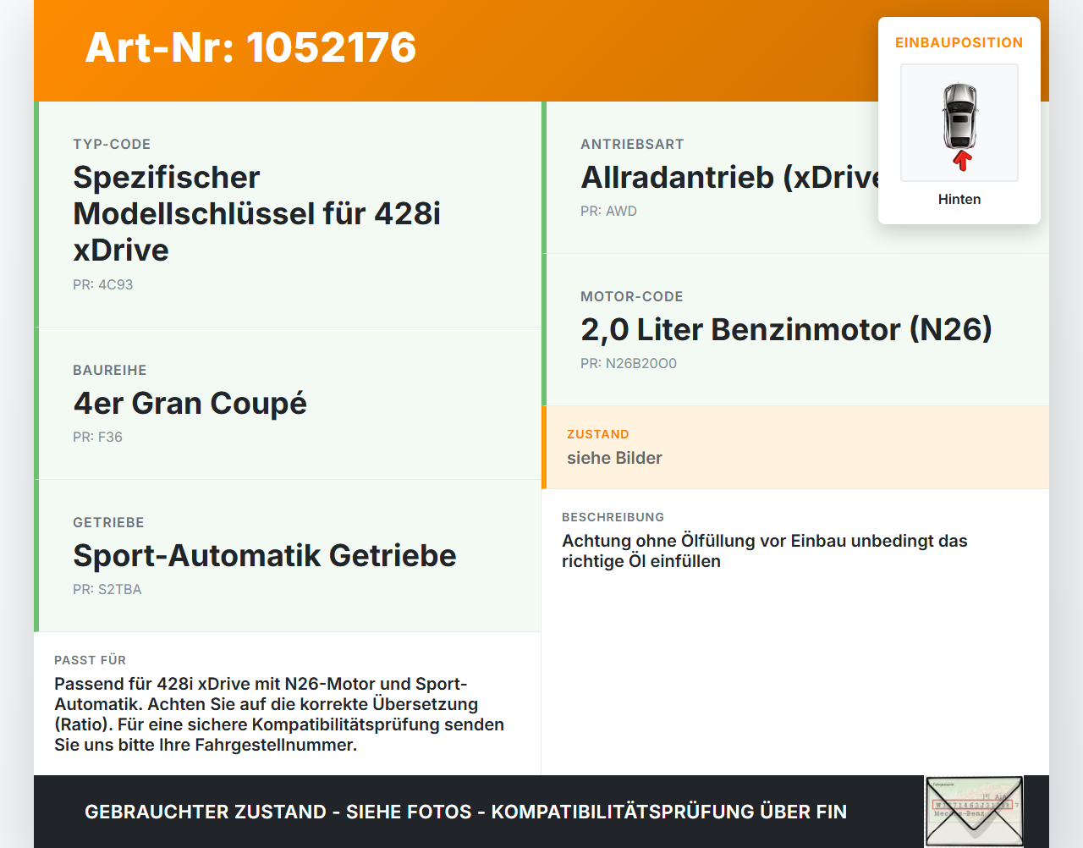
Task: Click the Art-Nr: 1052176 heading
Action: (250, 47)
